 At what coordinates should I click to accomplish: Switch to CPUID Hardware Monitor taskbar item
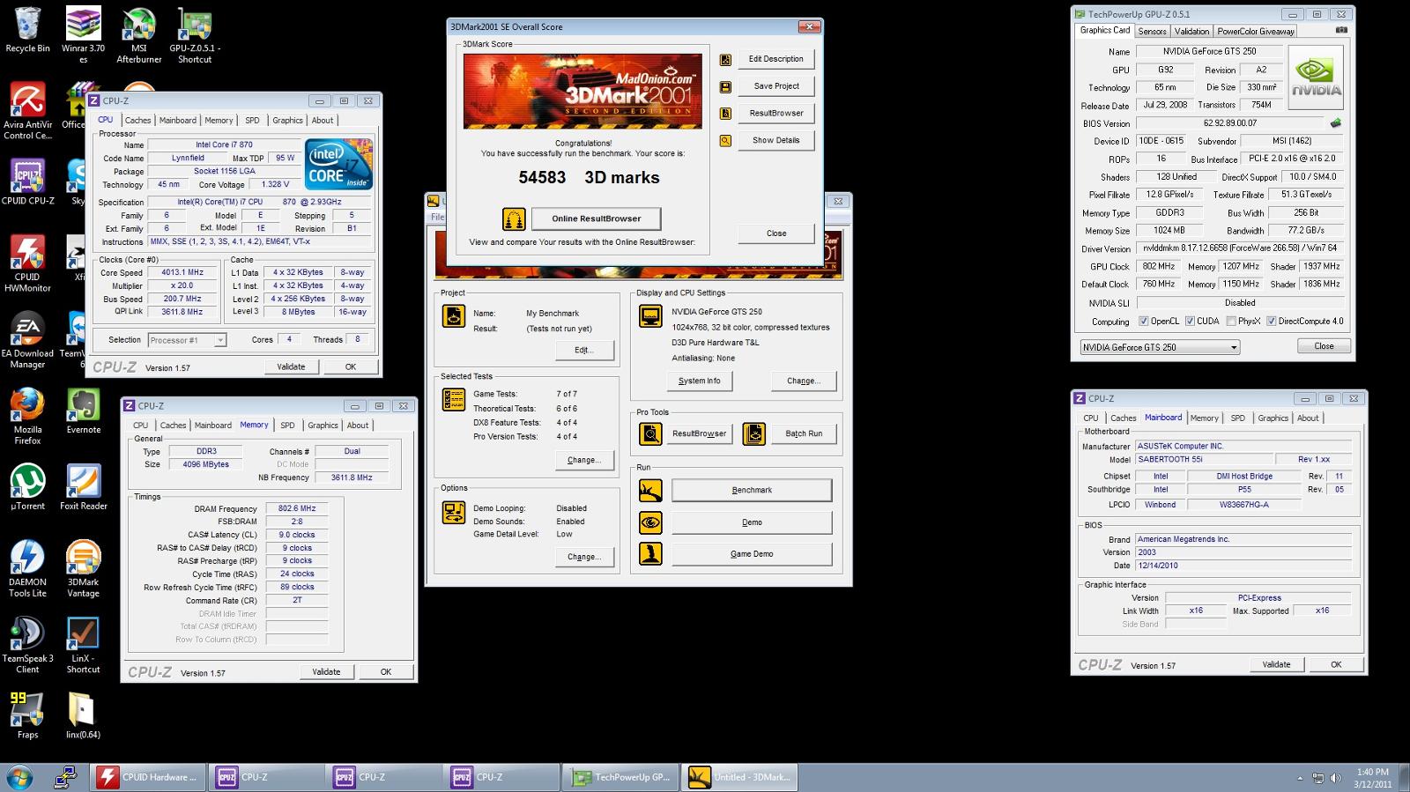coord(148,777)
